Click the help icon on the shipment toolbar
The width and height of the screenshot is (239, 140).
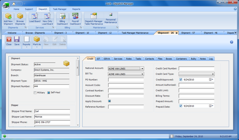tap(232, 42)
